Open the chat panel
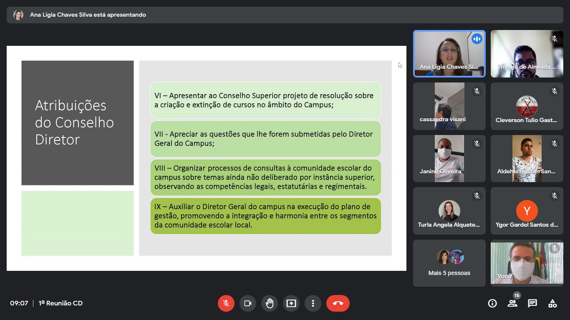This screenshot has width=570, height=320. click(x=532, y=303)
